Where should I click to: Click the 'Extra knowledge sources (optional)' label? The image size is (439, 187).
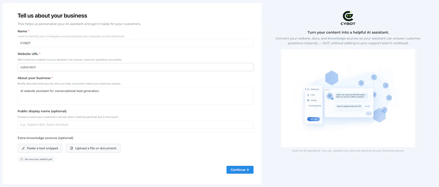click(45, 138)
